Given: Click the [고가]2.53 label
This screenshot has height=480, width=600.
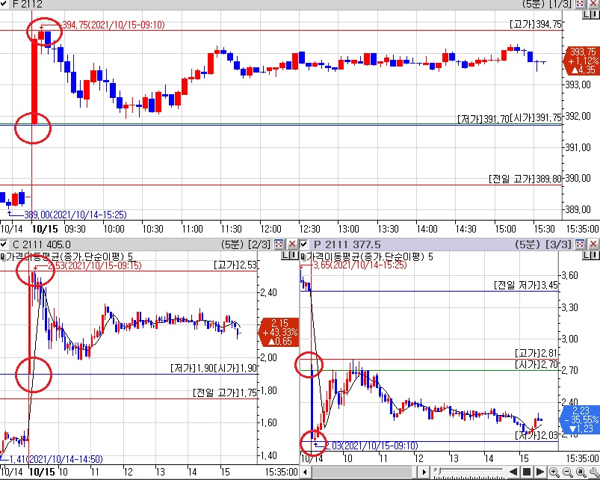Looking at the screenshot, I should tap(235, 265).
